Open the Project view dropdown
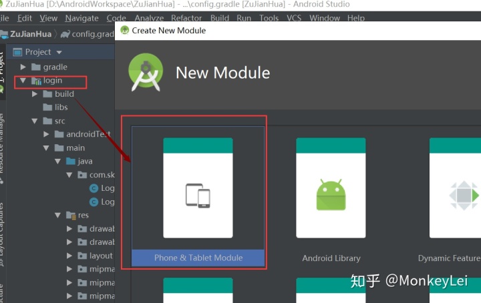 tap(59, 52)
